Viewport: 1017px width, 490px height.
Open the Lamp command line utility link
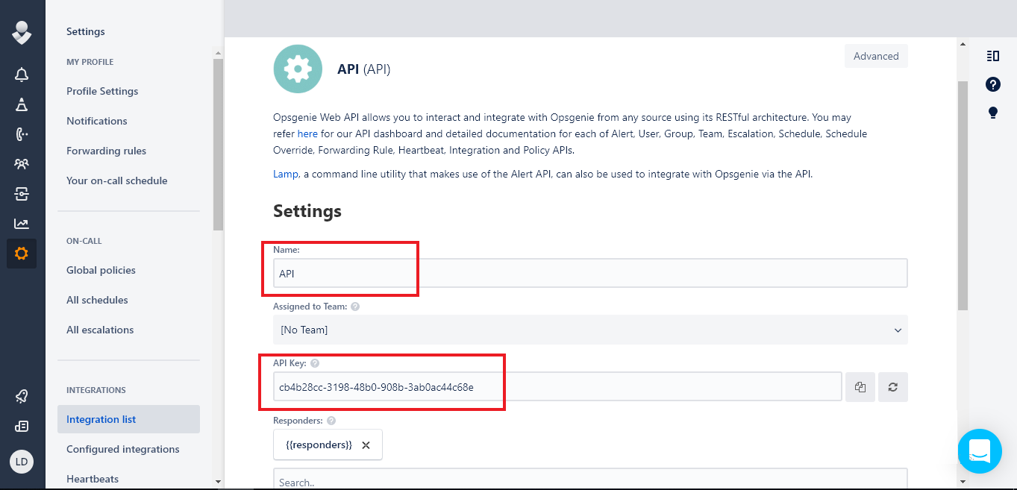coord(286,174)
